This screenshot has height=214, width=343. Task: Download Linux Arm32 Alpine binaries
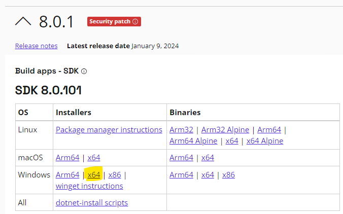225,130
